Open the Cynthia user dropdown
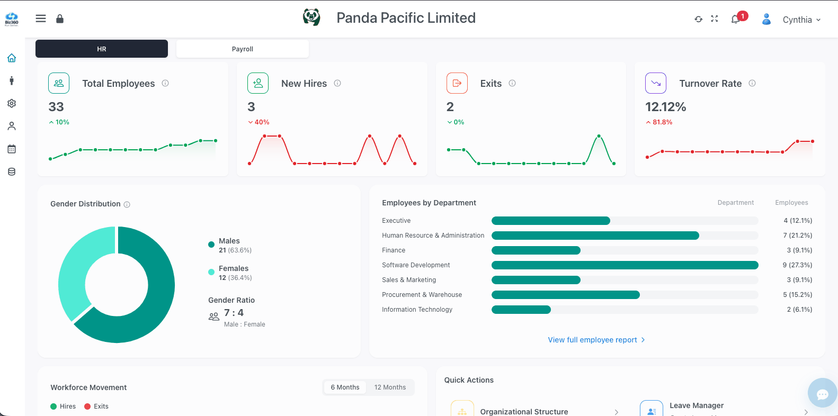 [x=801, y=20]
